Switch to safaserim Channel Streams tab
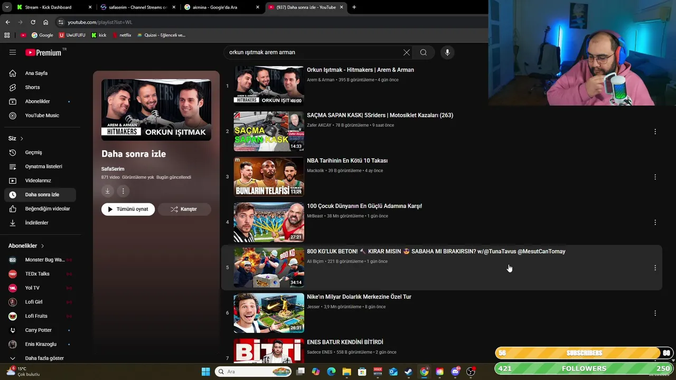 [137, 7]
